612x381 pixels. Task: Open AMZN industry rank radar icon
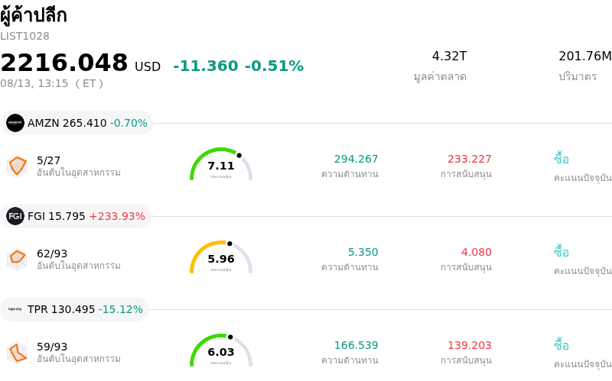click(x=17, y=166)
